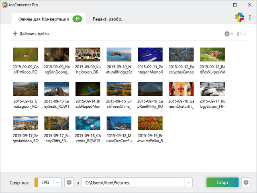This screenshot has width=257, height=193.
Task: Select the UnaLagoon landscape thumbnail
Action: coord(26,89)
